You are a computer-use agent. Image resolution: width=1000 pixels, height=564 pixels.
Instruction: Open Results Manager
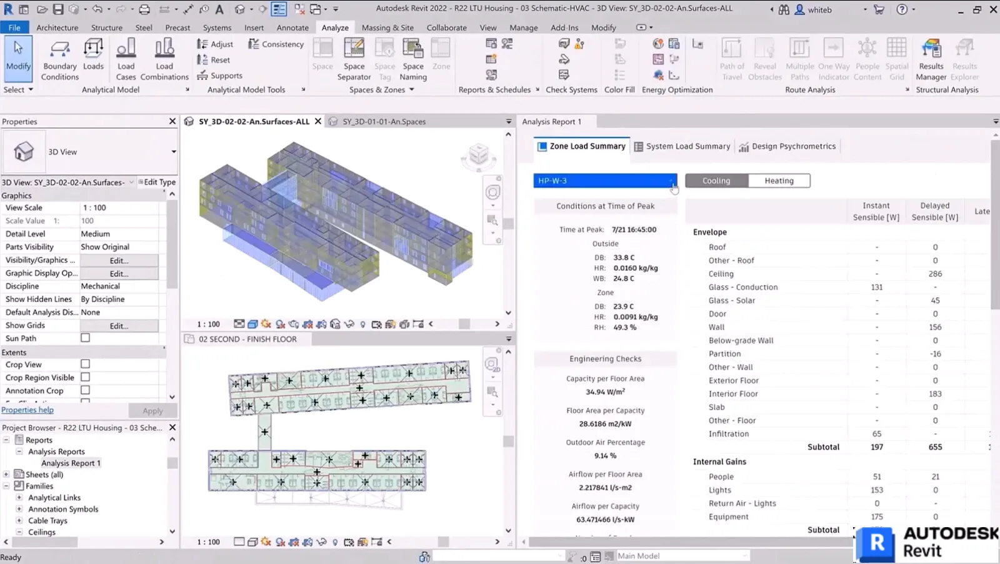(931, 60)
